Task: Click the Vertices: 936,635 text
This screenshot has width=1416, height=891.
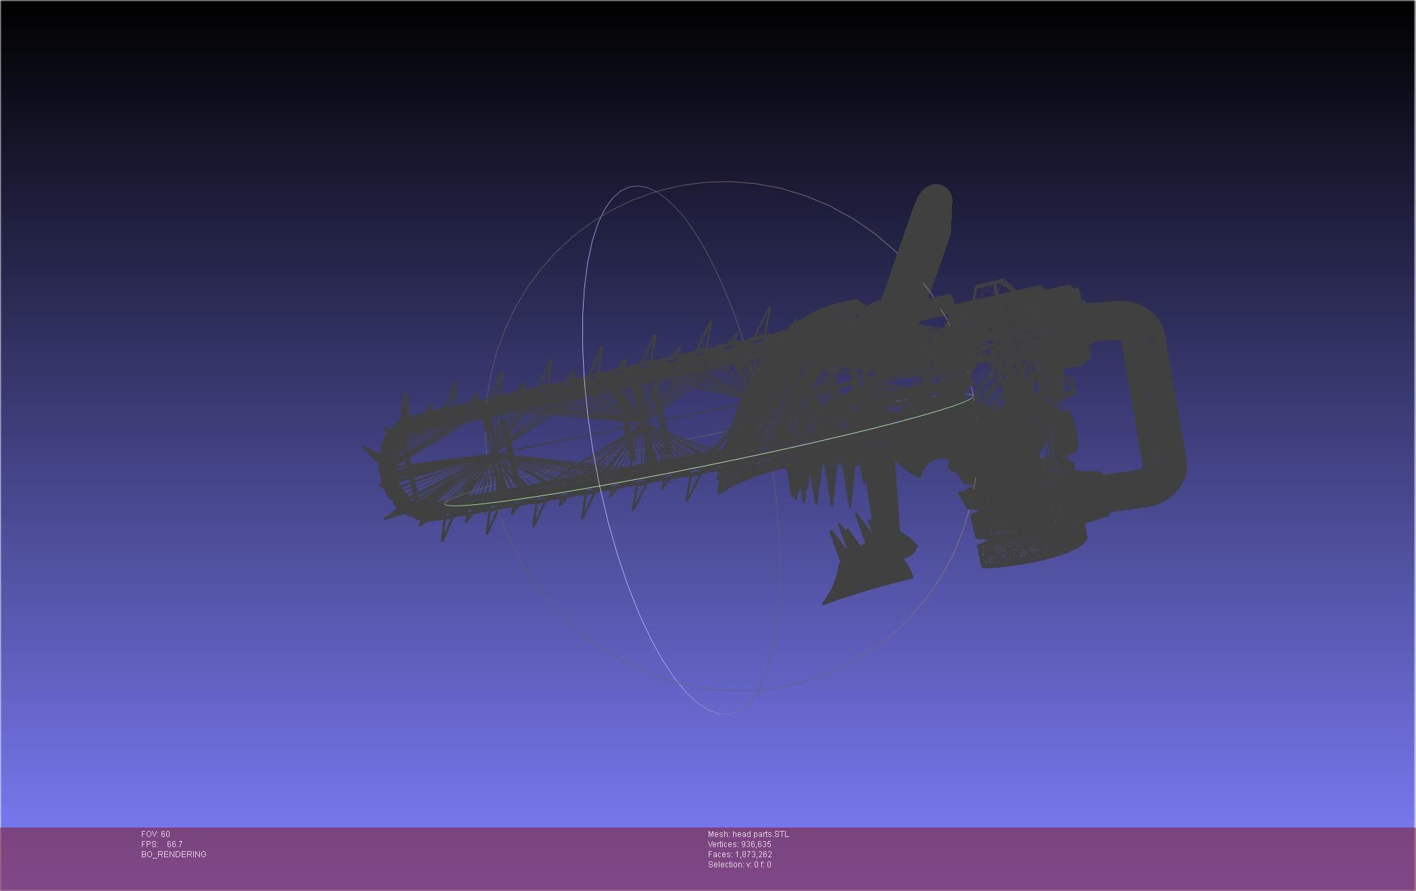Action: [739, 844]
